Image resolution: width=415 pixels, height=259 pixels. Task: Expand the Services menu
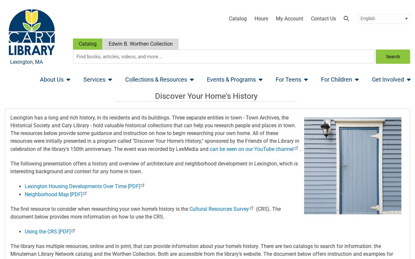pos(98,80)
